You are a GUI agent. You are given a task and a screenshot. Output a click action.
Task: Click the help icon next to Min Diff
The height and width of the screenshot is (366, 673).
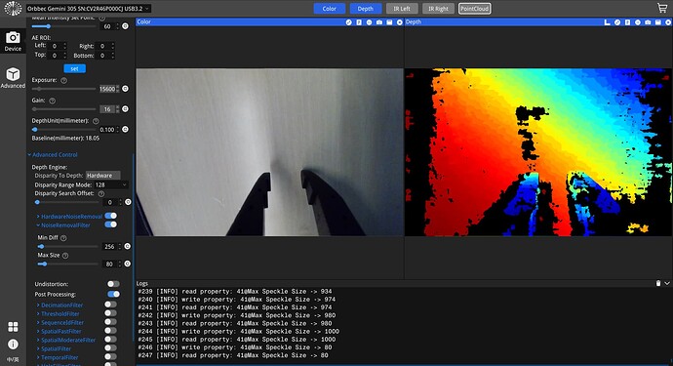[x=63, y=238]
